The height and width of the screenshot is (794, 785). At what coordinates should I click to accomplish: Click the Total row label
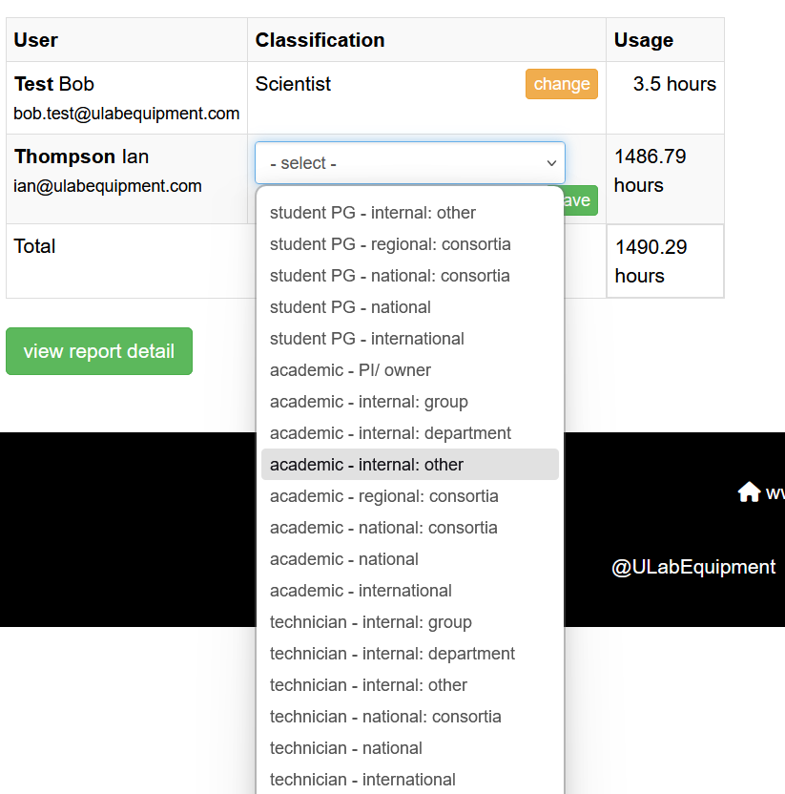34,246
